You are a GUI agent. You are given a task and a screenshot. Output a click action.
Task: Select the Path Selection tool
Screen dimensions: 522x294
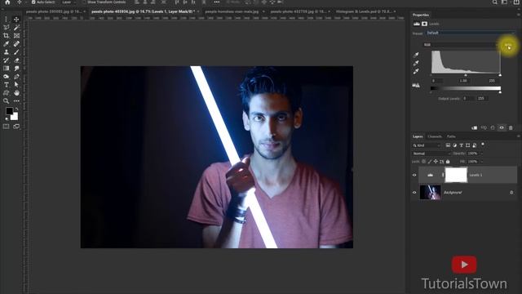pos(16,85)
